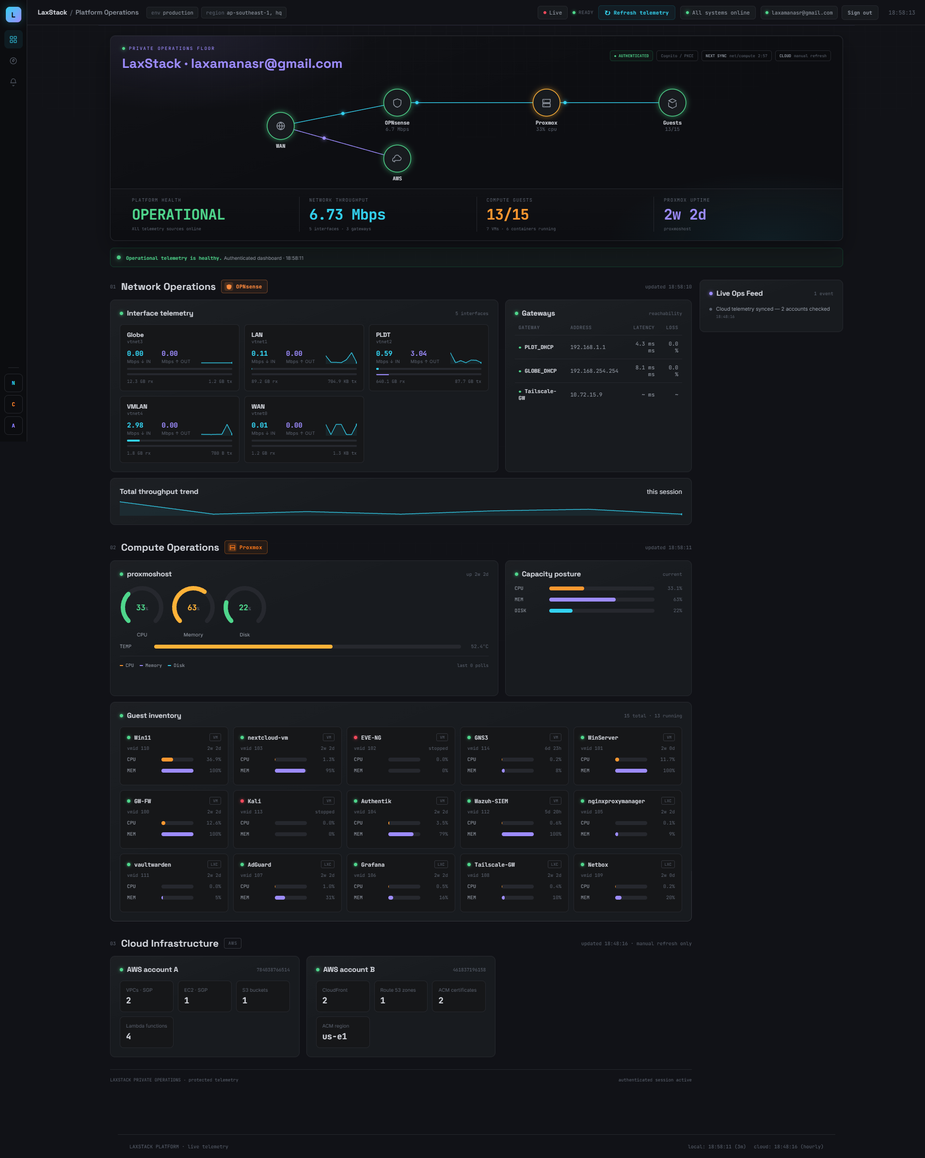Click the env production tag
The image size is (925, 1158).
[x=172, y=13]
